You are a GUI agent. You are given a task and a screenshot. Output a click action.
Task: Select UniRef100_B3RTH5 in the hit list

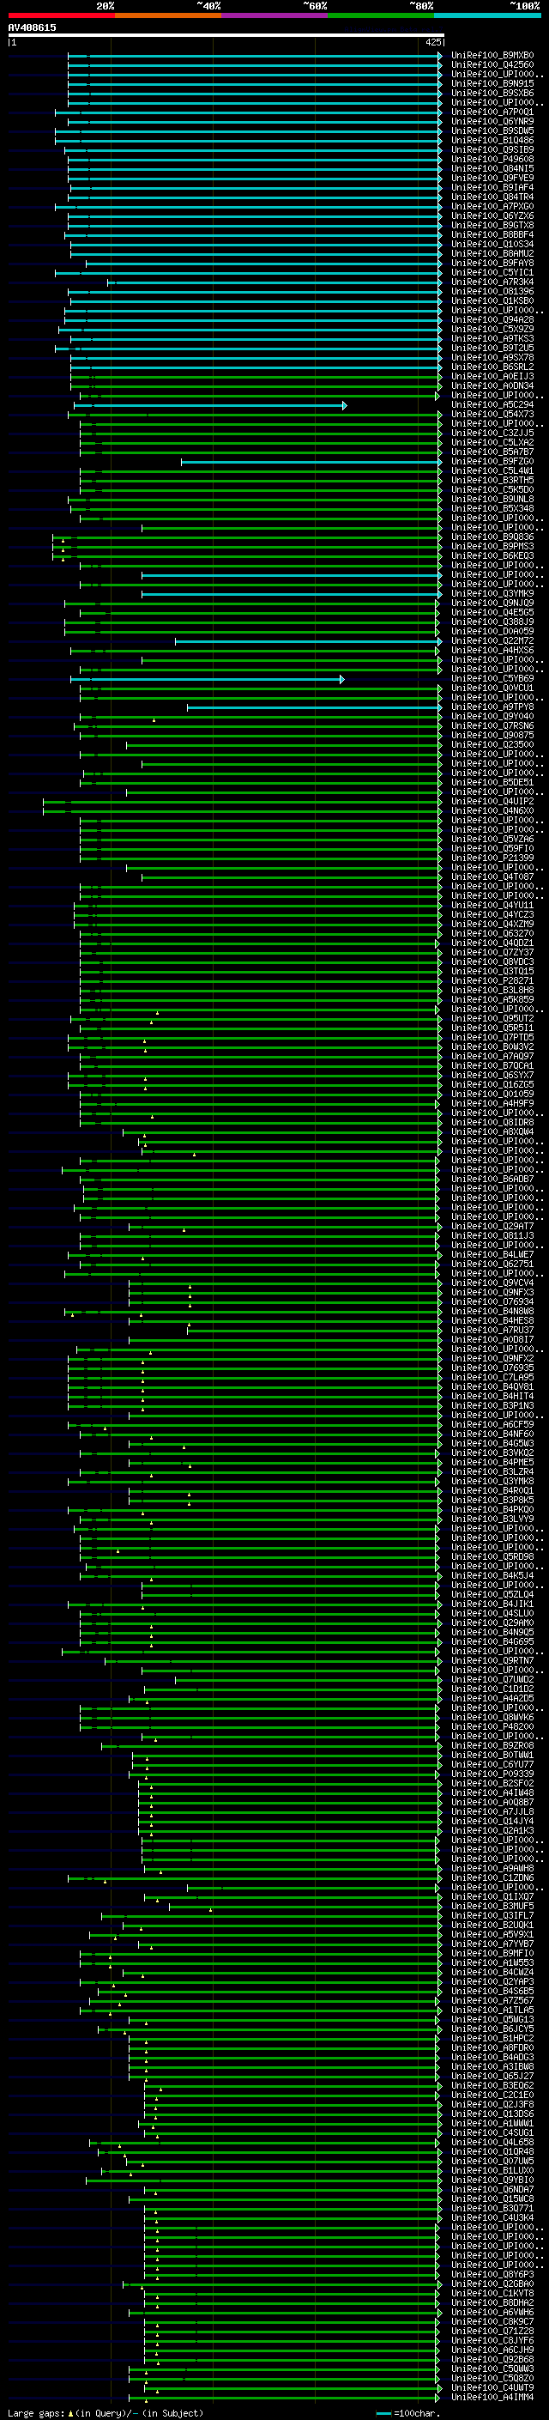492,481
